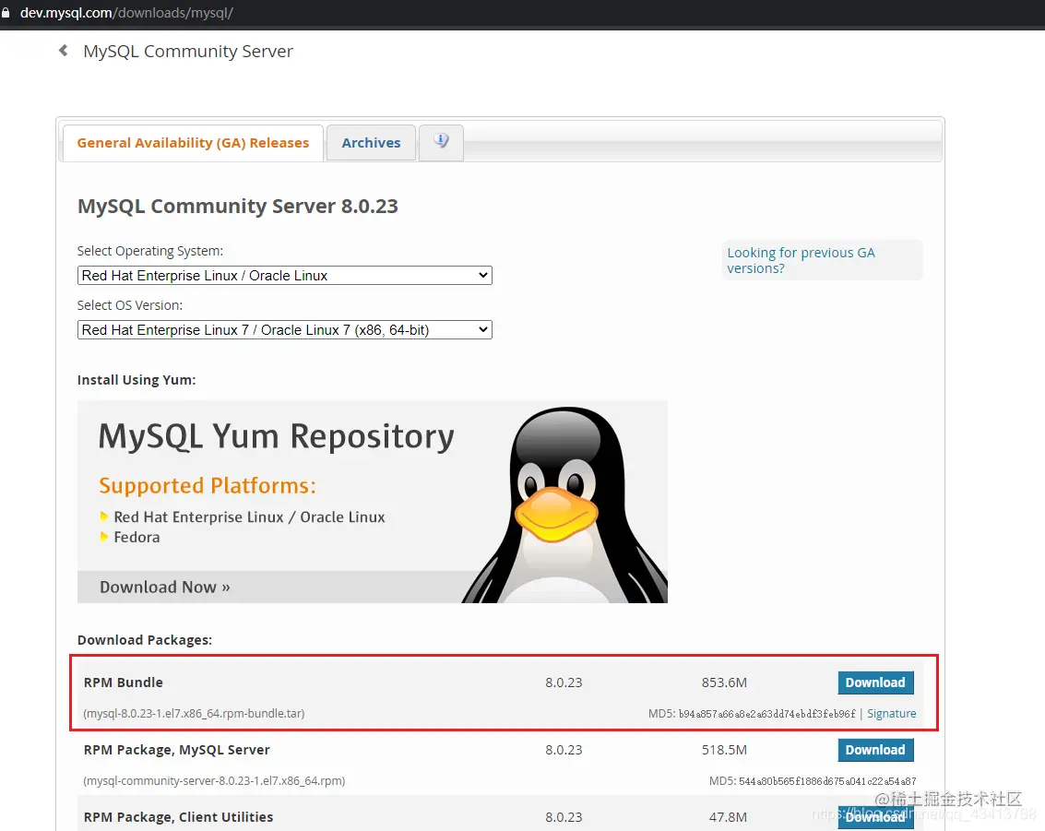Click the 8.0.23 version in RPM Bundle row
The image size is (1045, 831).
(x=564, y=683)
